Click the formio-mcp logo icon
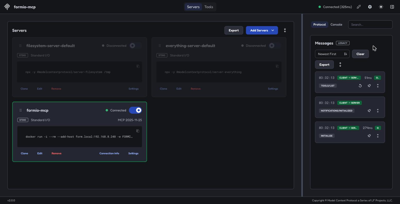This screenshot has height=204, width=400. pos(7,7)
